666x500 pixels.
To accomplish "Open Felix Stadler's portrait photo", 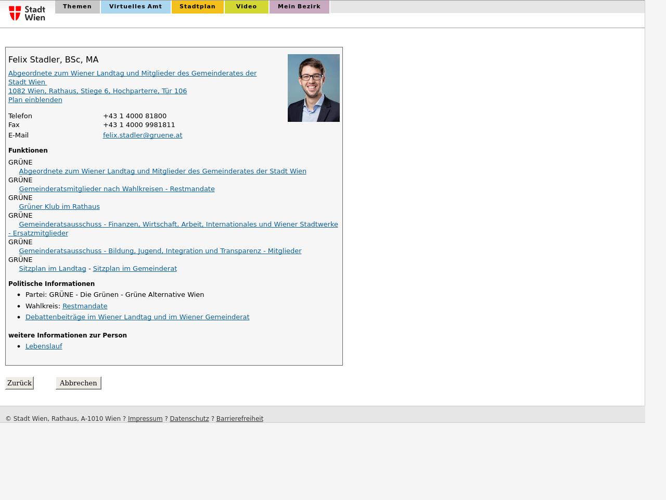I will (314, 88).
